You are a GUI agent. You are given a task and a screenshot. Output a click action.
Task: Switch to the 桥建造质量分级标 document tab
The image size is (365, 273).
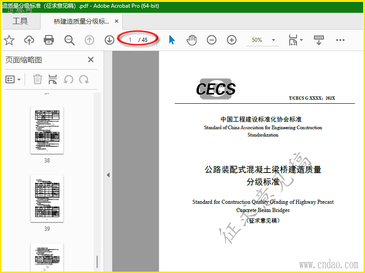[x=82, y=21]
